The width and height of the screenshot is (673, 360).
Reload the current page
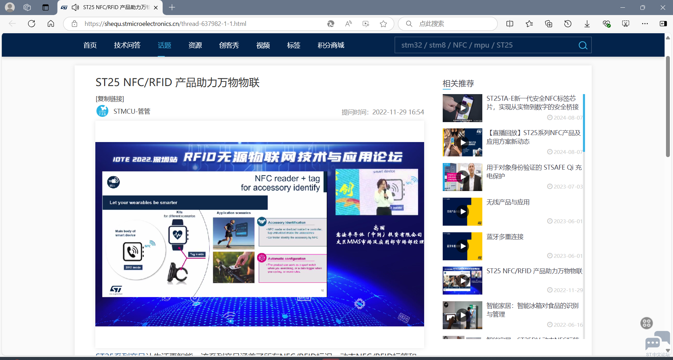(x=32, y=23)
